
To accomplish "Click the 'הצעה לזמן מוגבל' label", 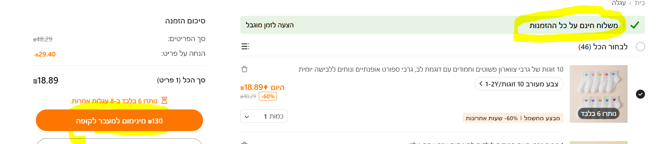I will tap(270, 25).
